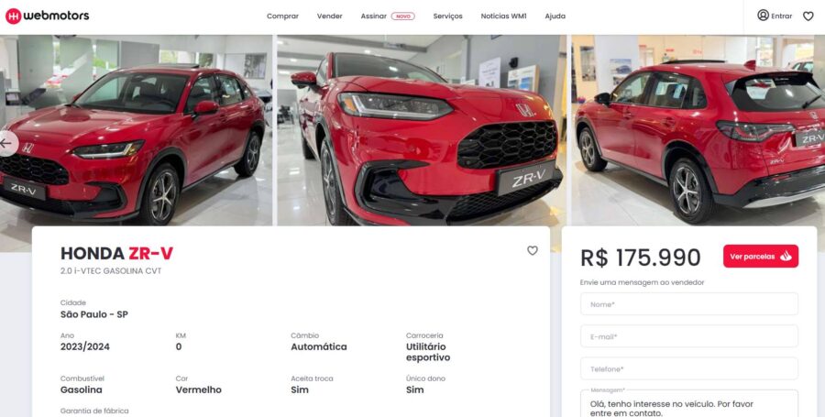Screen dimensions: 825x417
Task: Focus the Nome input field
Action: tap(689, 304)
